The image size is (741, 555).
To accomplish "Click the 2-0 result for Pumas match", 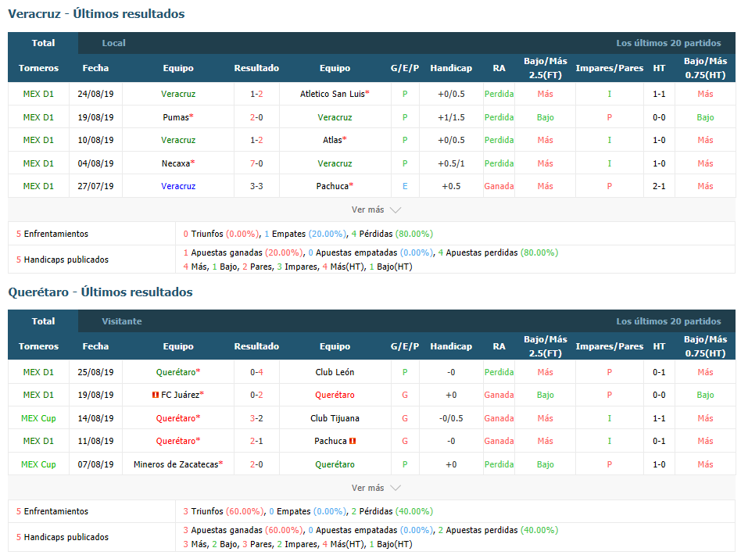I will click(x=256, y=117).
